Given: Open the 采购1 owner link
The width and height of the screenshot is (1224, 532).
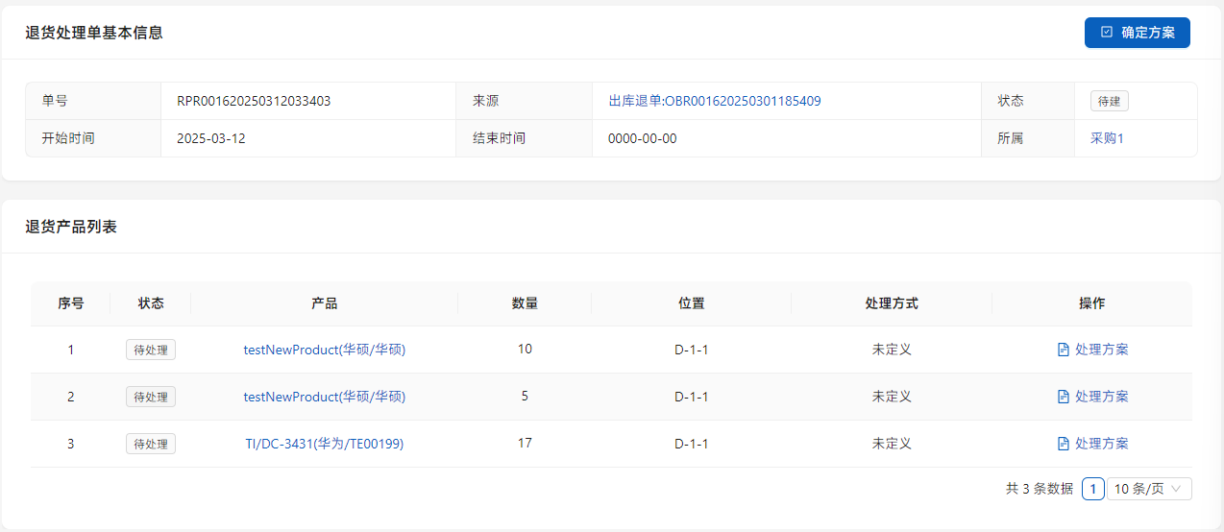Looking at the screenshot, I should click(1107, 138).
